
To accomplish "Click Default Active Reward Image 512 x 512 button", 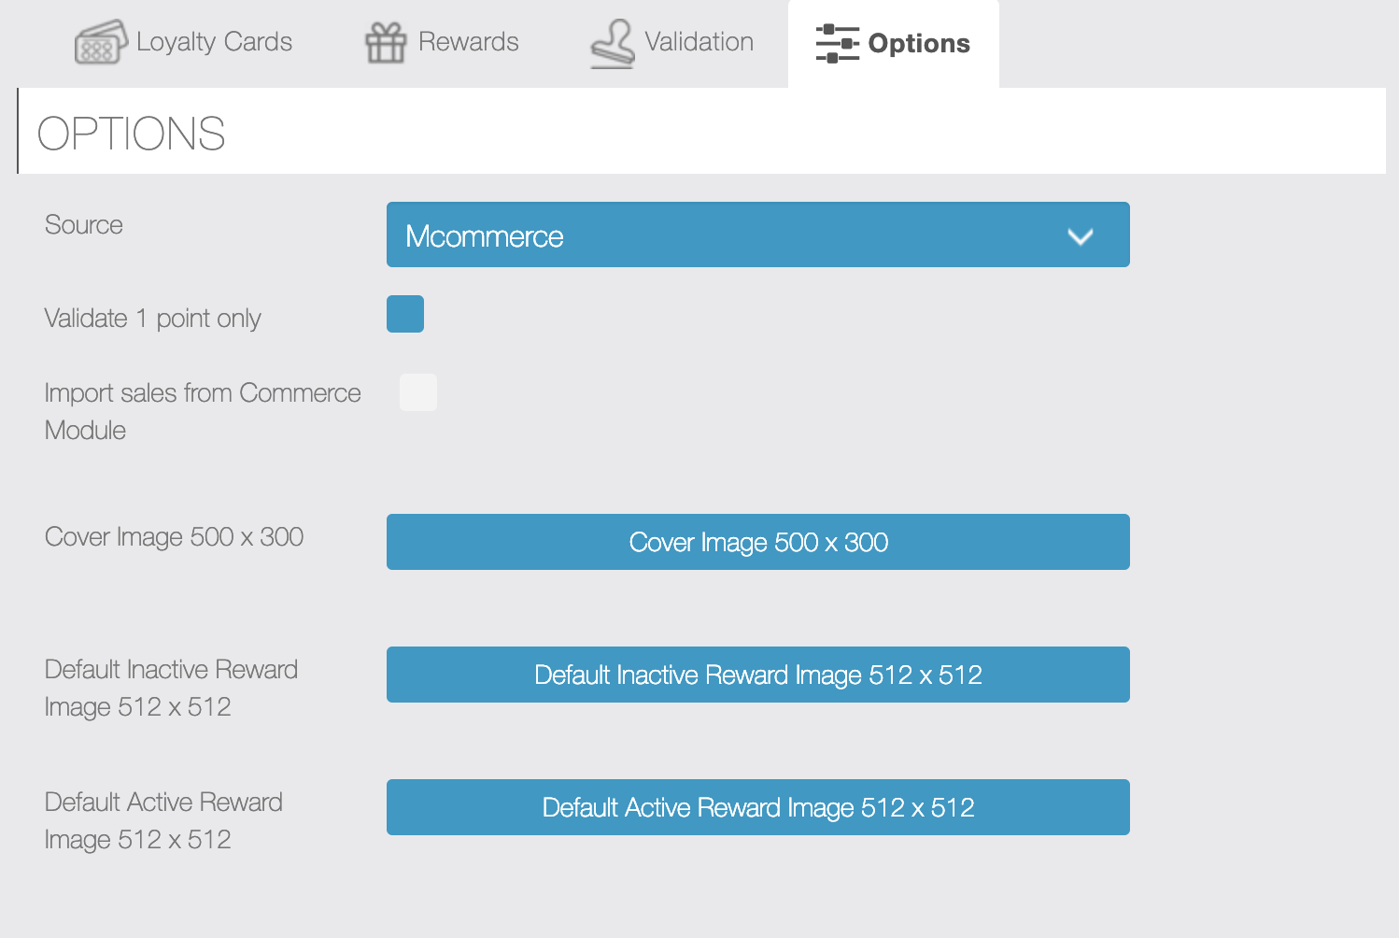I will (x=758, y=807).
